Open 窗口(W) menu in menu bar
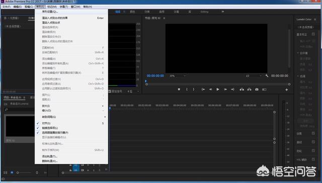This screenshot has height=183, width=322. tap(75, 7)
